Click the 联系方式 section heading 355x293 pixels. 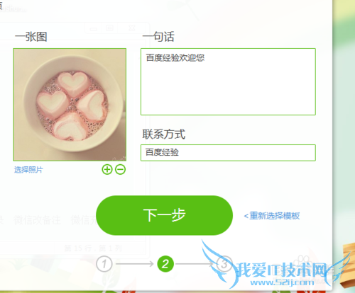(163, 134)
